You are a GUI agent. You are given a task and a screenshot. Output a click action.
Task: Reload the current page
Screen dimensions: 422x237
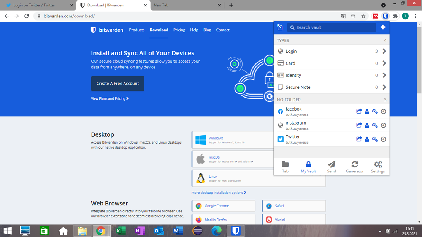tap(26, 16)
